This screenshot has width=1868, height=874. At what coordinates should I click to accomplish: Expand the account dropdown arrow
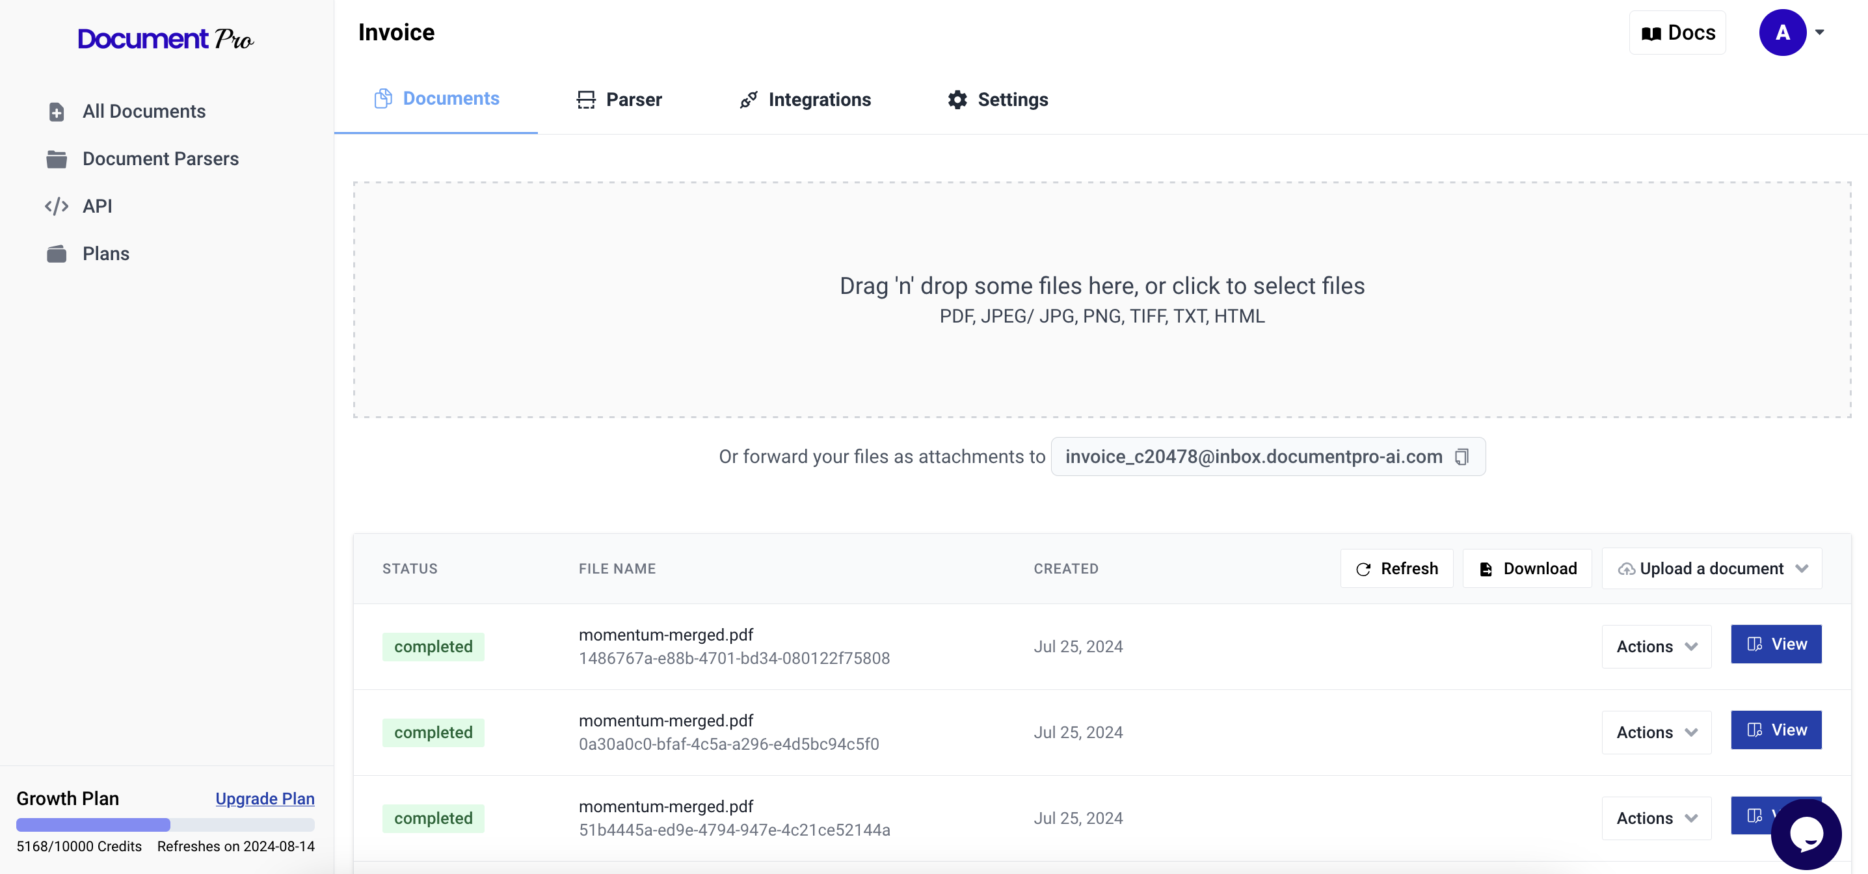[1819, 33]
